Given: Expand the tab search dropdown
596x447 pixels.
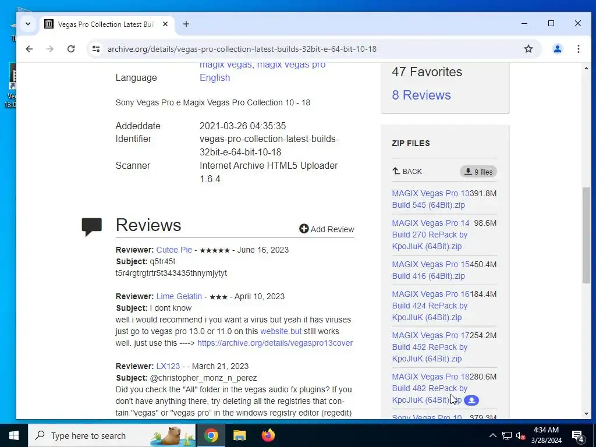Looking at the screenshot, I should (28, 24).
